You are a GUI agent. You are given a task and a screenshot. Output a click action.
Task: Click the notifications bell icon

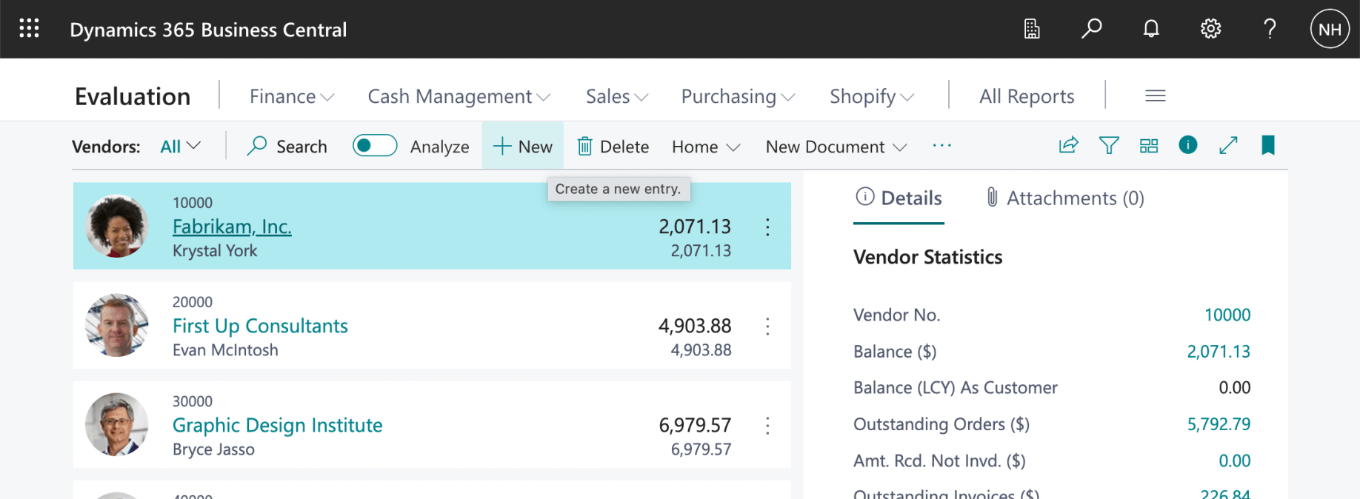(x=1150, y=29)
